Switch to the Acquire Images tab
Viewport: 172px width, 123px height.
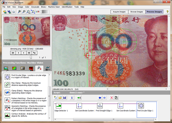point(119,12)
